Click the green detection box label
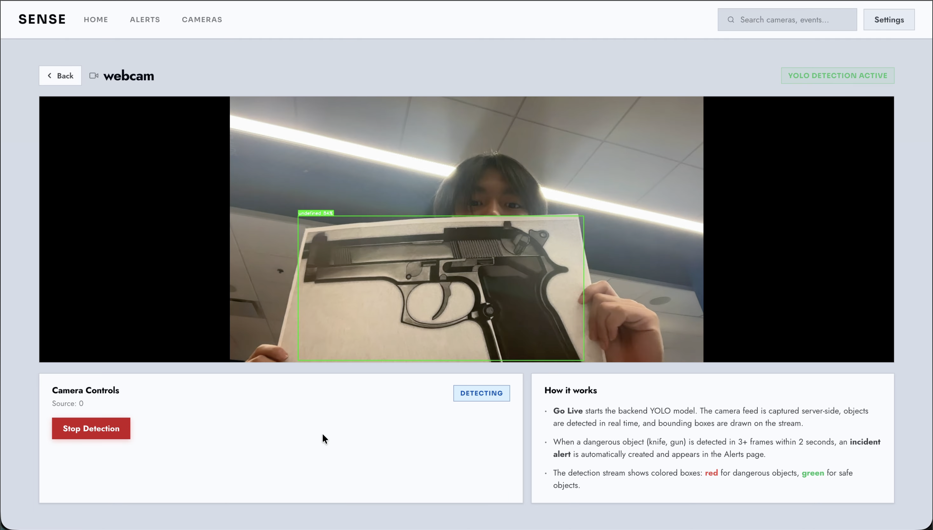Screen dimensions: 933x530 tap(315, 213)
